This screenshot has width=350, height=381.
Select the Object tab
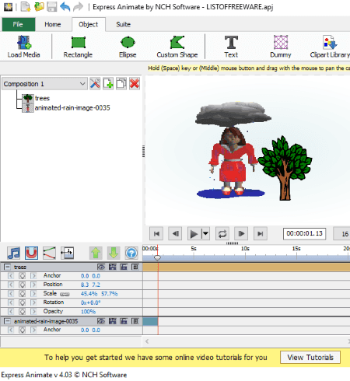(x=89, y=24)
